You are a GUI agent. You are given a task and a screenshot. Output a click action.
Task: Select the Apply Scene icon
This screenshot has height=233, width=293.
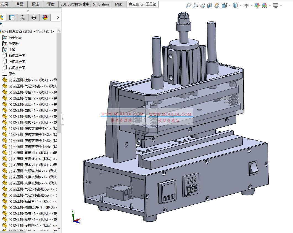[x=265, y=5]
